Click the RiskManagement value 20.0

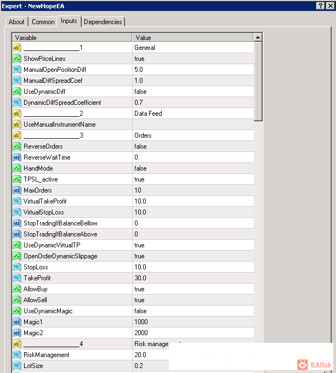coord(140,355)
